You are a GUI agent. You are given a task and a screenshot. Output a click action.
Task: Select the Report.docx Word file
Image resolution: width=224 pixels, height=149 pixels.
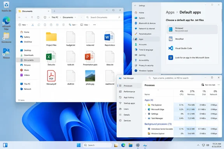click(x=110, y=39)
